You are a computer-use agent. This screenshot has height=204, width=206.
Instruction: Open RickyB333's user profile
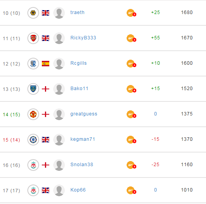tap(83, 38)
